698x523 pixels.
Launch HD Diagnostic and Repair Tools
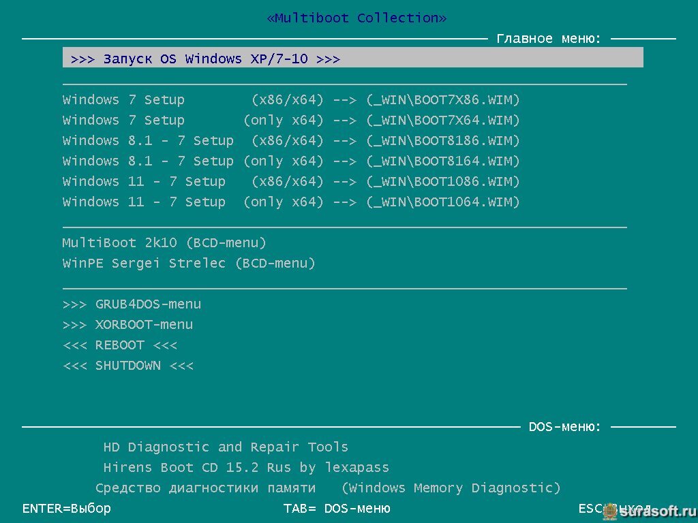pos(226,447)
